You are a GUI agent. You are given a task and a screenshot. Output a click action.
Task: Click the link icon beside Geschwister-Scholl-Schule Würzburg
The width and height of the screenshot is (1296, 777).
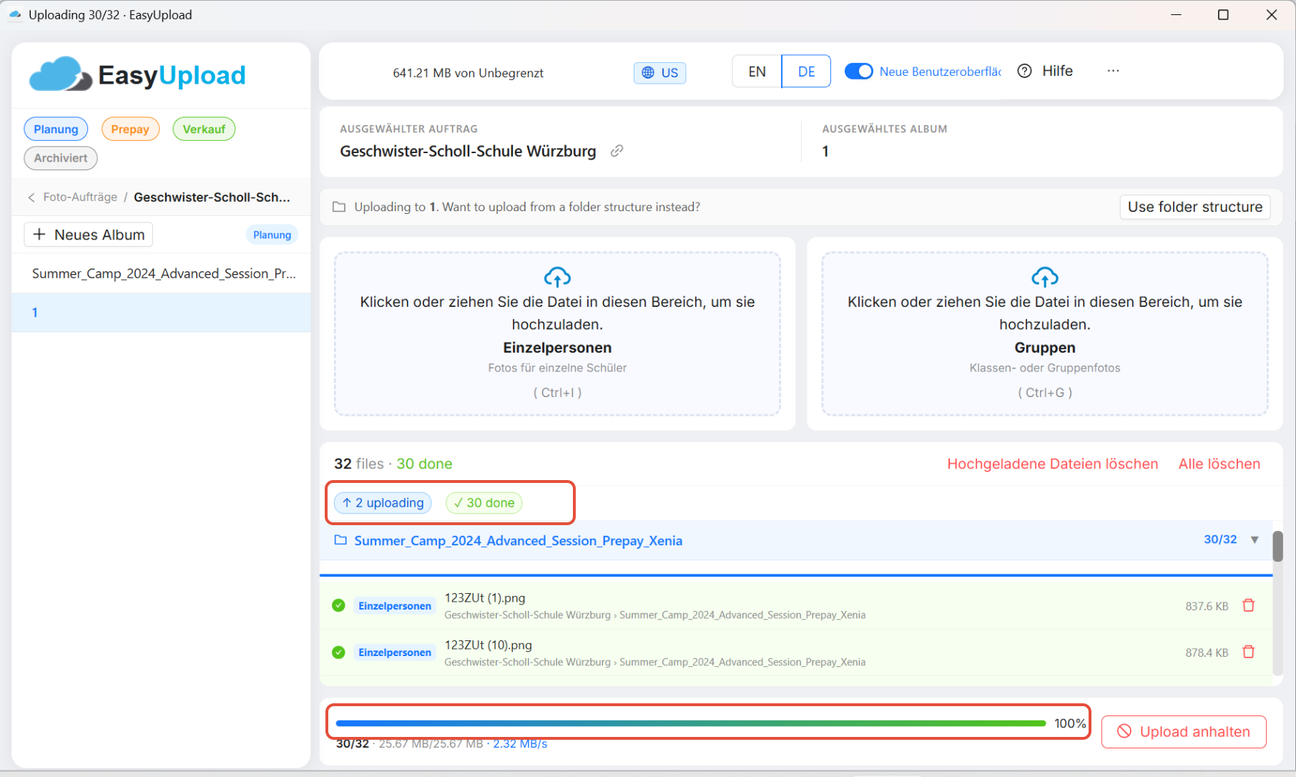point(617,151)
